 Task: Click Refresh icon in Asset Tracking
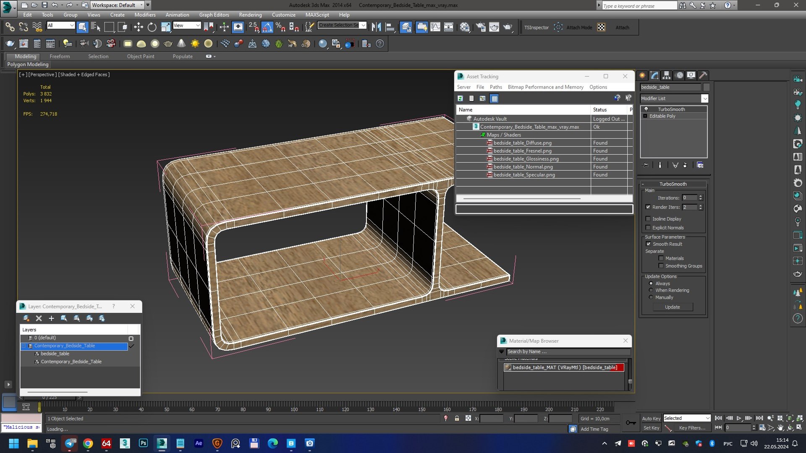[460, 98]
